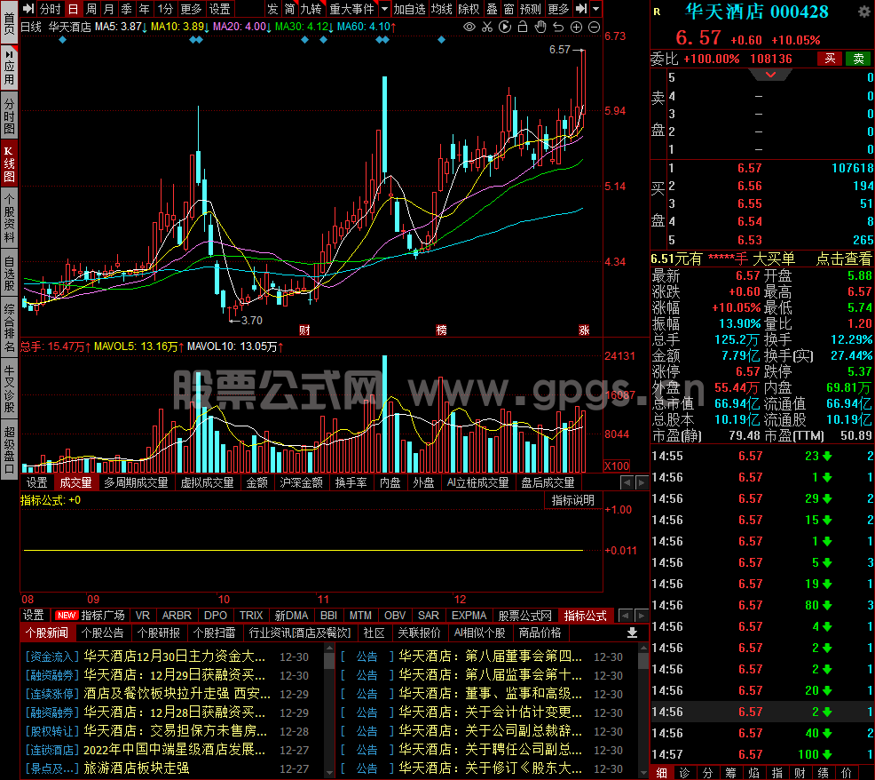Toggle the eye visibility icon above chart
The image size is (875, 780).
469,27
